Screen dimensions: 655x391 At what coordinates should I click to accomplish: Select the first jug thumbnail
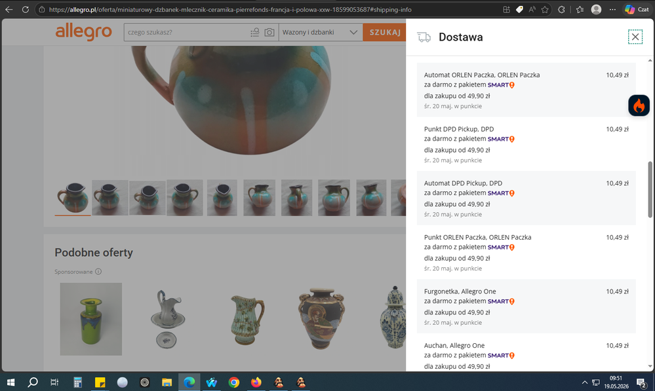tap(73, 198)
